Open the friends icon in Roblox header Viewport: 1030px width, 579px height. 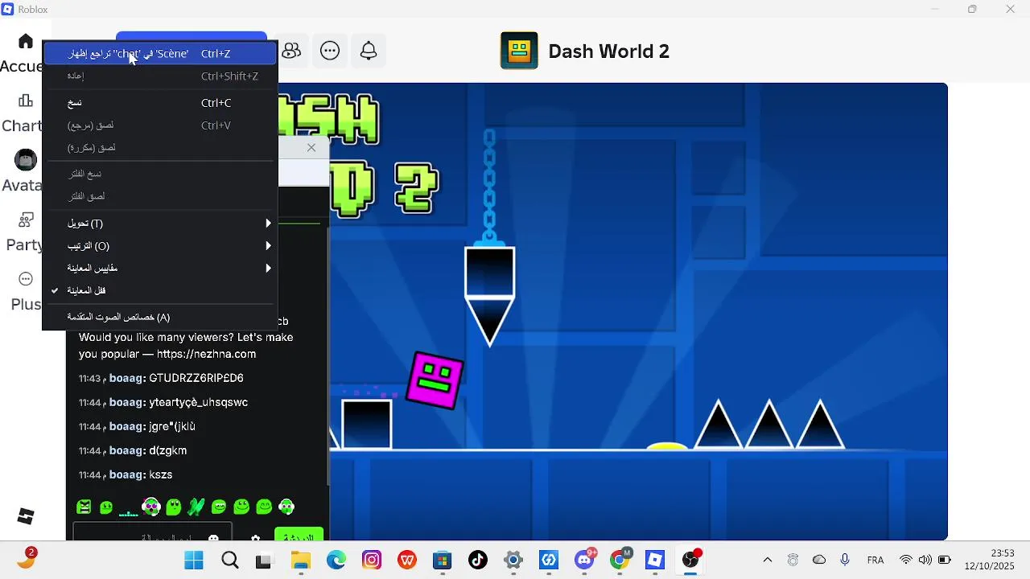tap(291, 51)
